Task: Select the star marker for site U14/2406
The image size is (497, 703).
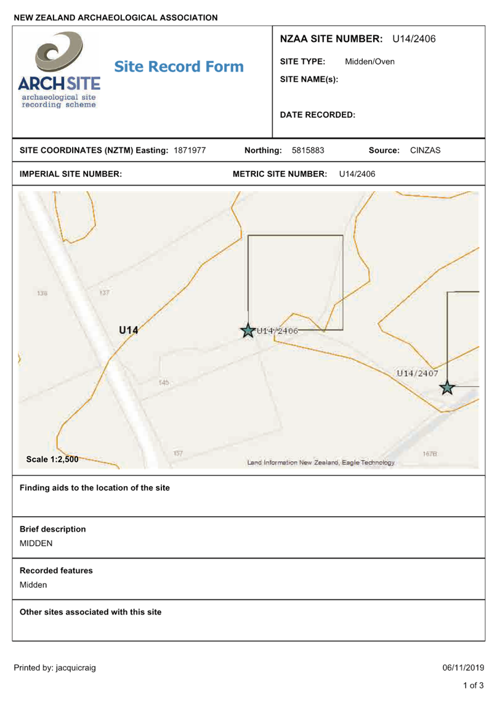Action: 248,331
